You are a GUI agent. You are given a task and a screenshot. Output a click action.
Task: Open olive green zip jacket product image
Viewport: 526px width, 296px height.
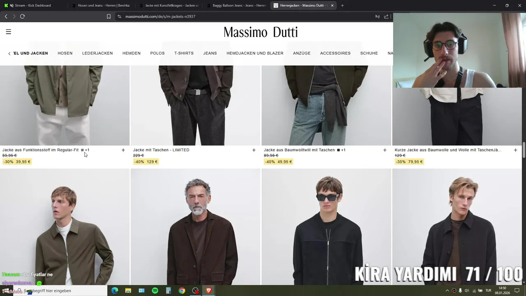[65, 227]
